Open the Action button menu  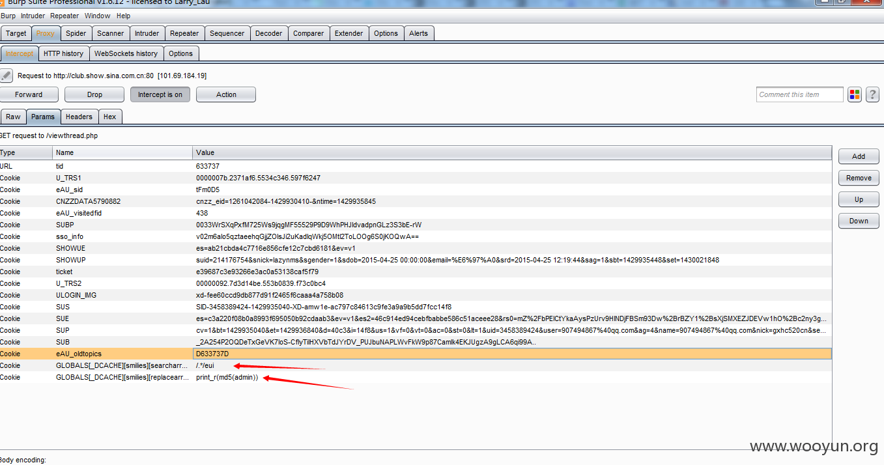tap(226, 94)
